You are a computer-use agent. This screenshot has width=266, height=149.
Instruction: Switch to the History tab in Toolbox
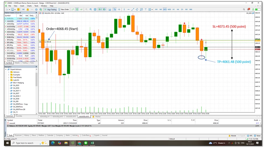point(27,135)
